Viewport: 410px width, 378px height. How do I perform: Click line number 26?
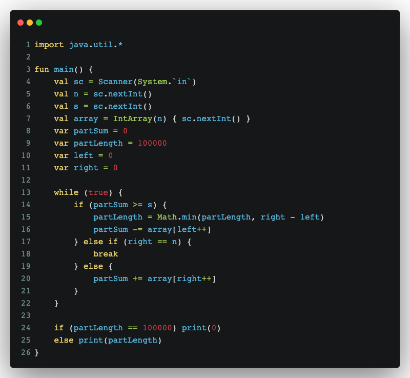[x=26, y=353]
